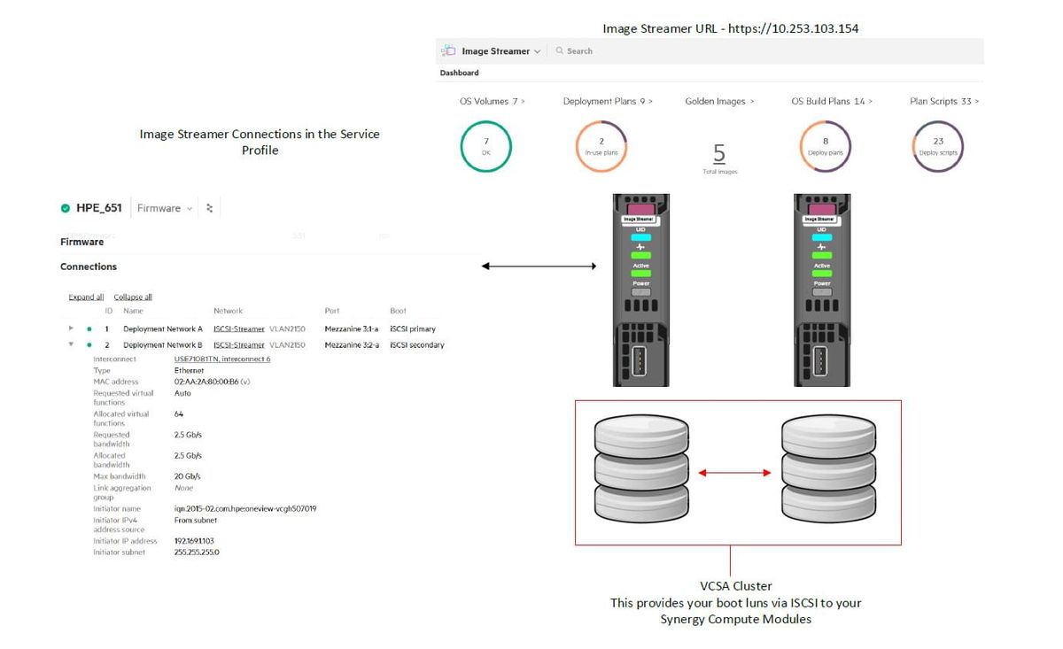1063x649 pixels.
Task: Open the OS Build Plans 14 link
Action: pos(832,102)
